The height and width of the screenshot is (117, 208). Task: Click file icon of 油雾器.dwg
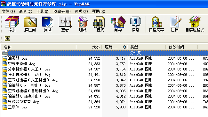point(5,58)
